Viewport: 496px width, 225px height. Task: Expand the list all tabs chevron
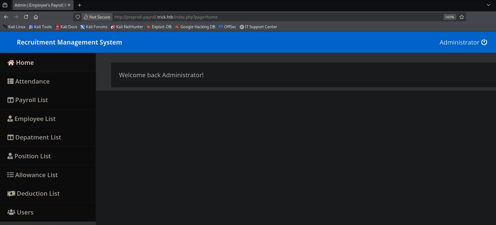pyautogui.click(x=489, y=5)
